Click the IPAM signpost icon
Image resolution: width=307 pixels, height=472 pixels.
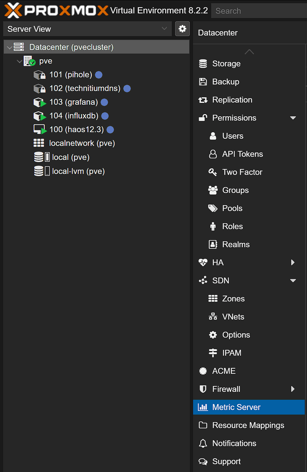click(x=213, y=353)
